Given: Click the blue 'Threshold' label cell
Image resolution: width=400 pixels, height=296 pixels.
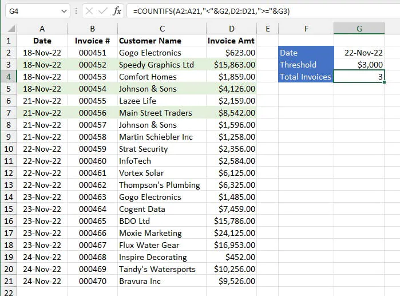Looking at the screenshot, I should coord(306,65).
